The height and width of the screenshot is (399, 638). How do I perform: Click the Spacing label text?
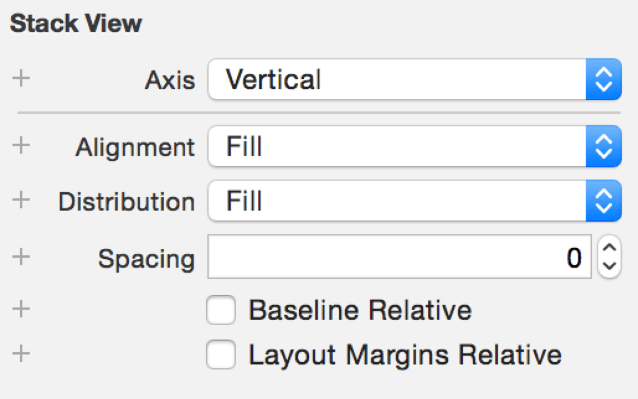coord(146,259)
